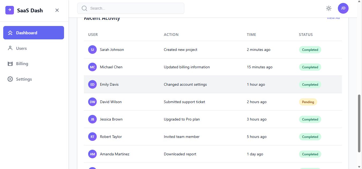Image resolution: width=362 pixels, height=169 pixels.
Task: Select Michael Chen's MC avatar
Action: coord(92,67)
